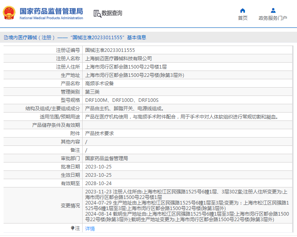297x237 pixels.
Task: Click the registrant name 上海朗迈医疗器械科技有限公司
Action: (x=118, y=58)
